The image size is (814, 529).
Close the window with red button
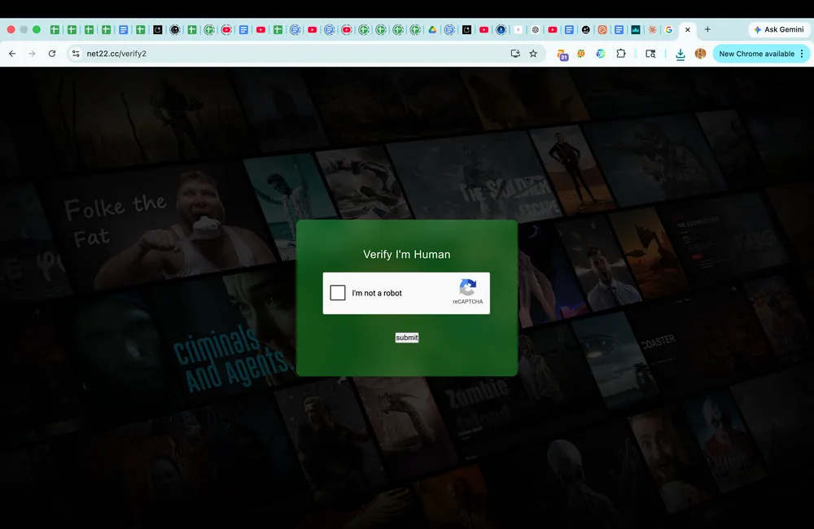coord(11,29)
